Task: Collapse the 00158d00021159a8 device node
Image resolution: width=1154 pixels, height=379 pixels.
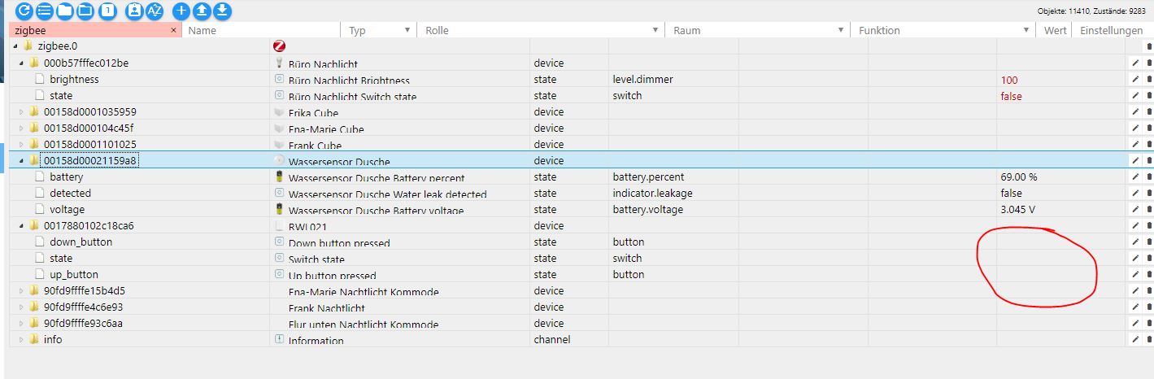Action: 22,160
